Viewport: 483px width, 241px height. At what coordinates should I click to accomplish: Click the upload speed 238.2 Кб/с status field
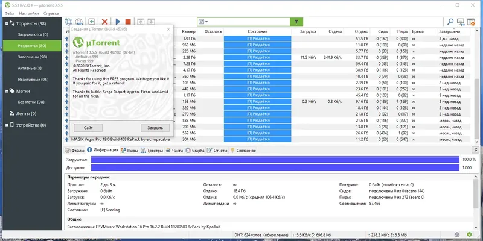pos(387,235)
